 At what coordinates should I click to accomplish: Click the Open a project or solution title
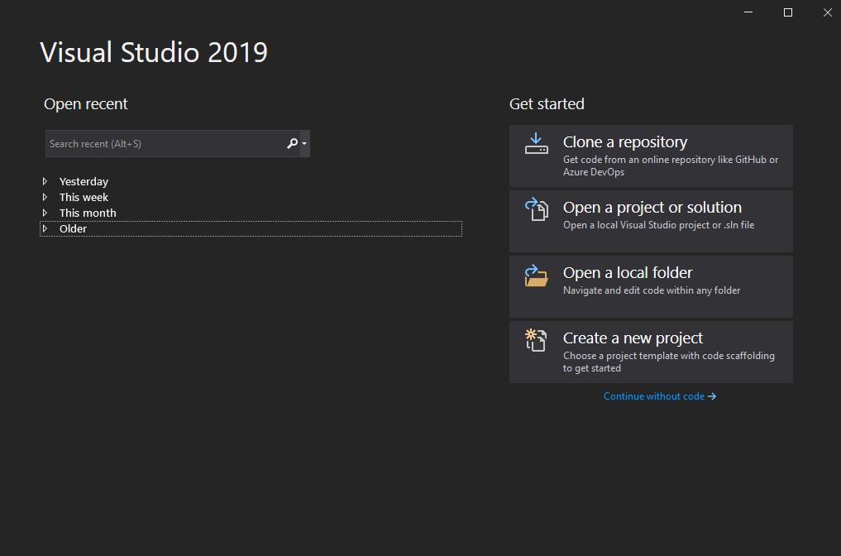652,208
